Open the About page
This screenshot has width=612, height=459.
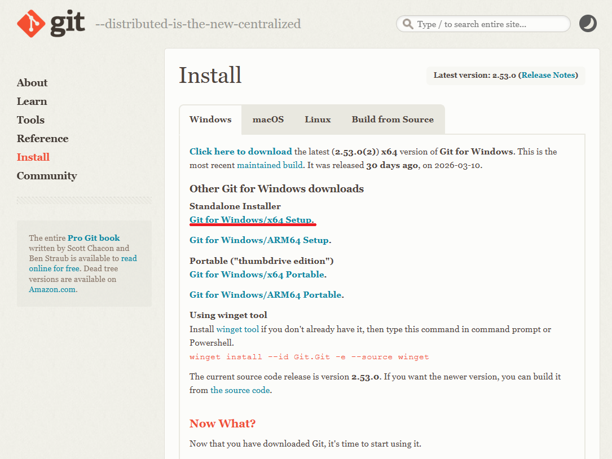(32, 83)
